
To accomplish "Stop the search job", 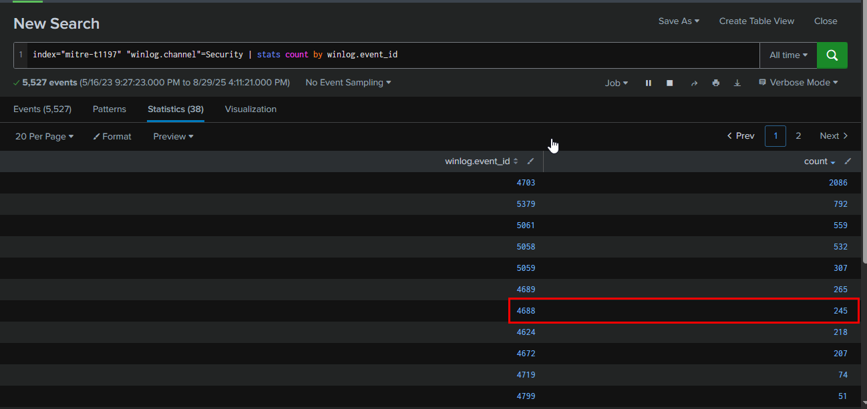I will click(669, 83).
